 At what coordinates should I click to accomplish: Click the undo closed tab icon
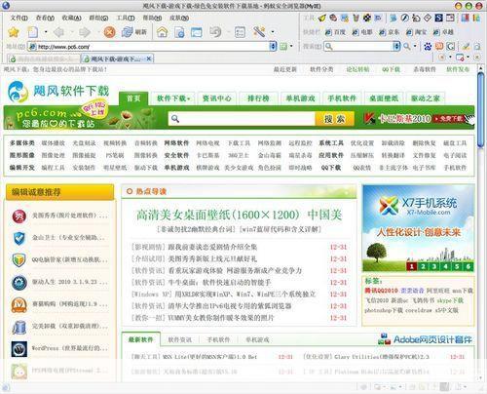[215, 32]
